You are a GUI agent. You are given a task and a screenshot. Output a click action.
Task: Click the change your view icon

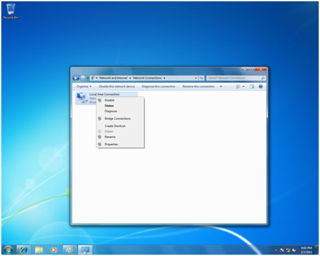click(x=238, y=87)
